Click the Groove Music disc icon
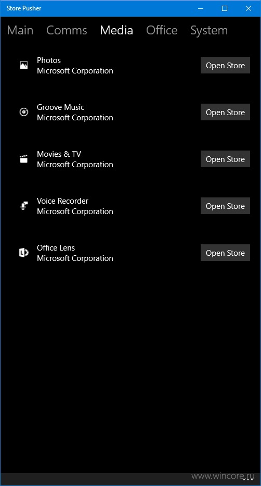 [24, 112]
